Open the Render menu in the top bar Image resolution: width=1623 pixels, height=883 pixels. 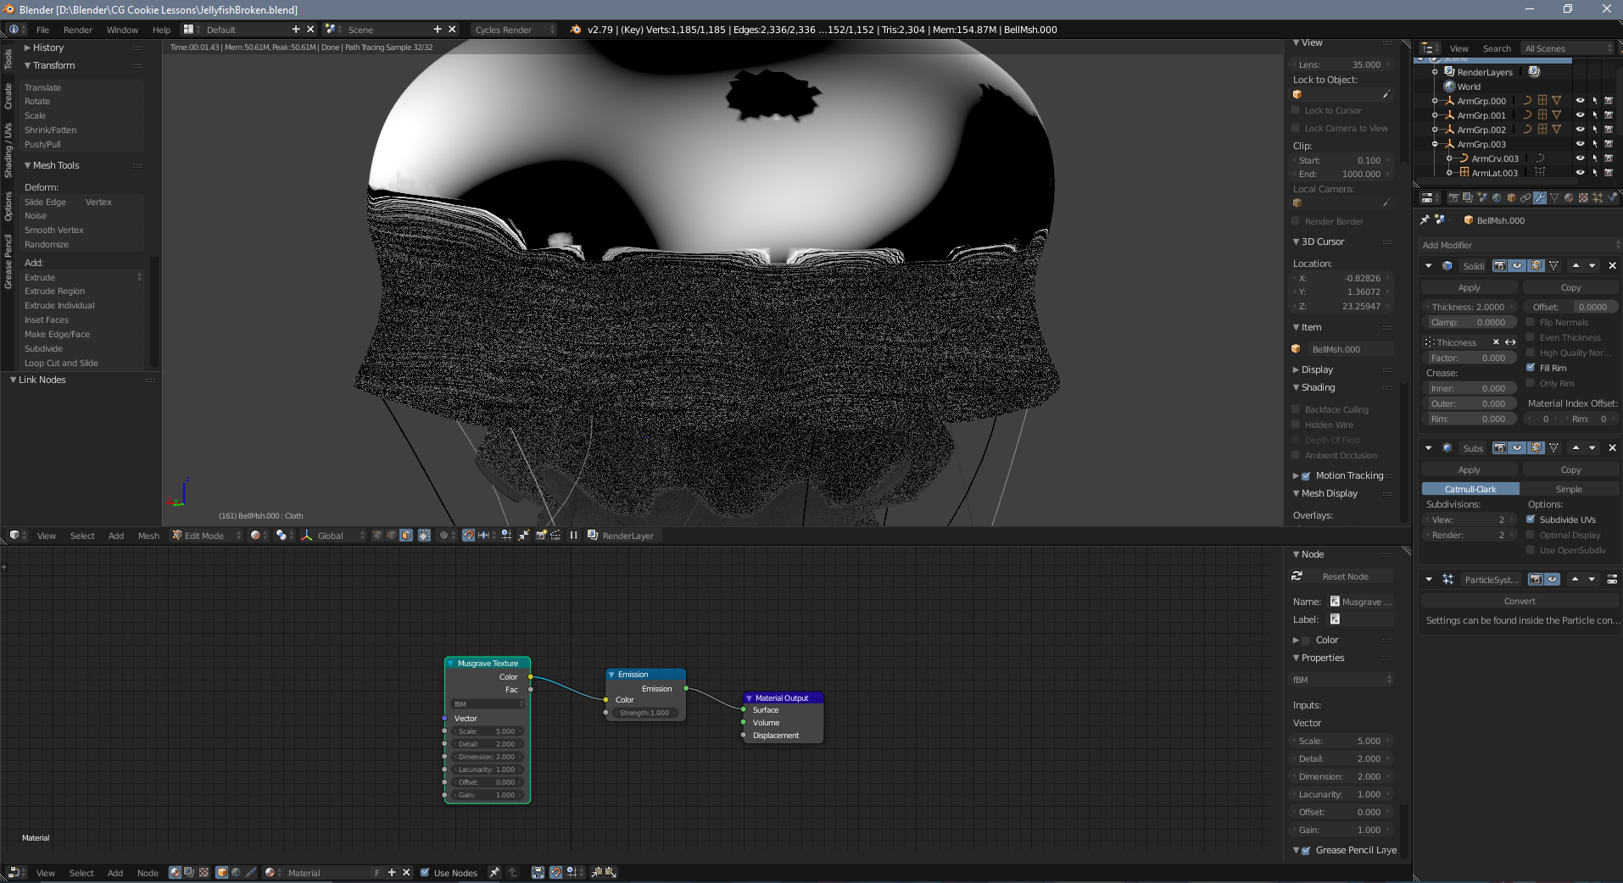point(78,29)
